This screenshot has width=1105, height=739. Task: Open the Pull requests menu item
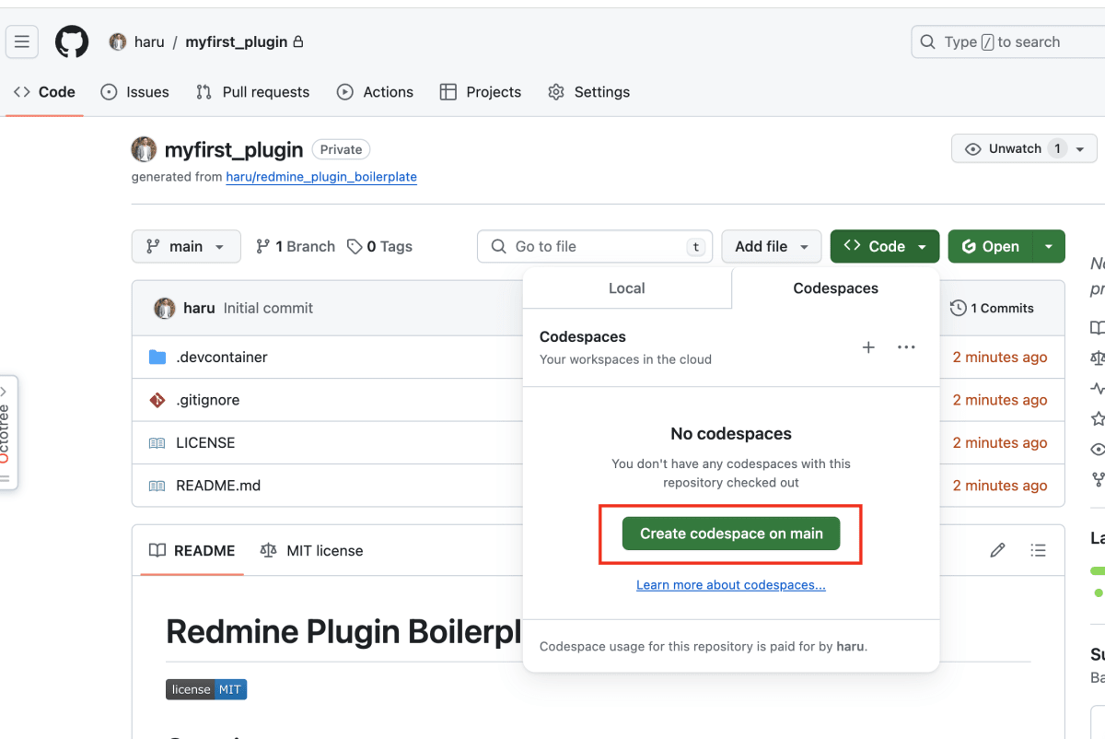[252, 92]
